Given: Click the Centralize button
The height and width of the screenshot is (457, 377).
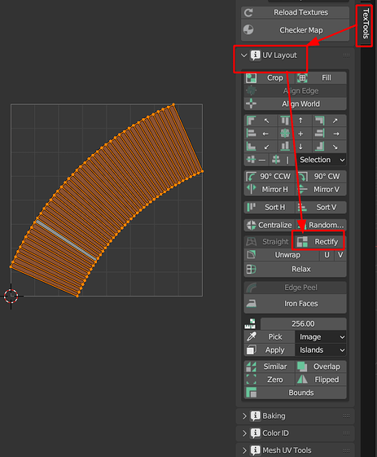Looking at the screenshot, I should click(x=270, y=225).
